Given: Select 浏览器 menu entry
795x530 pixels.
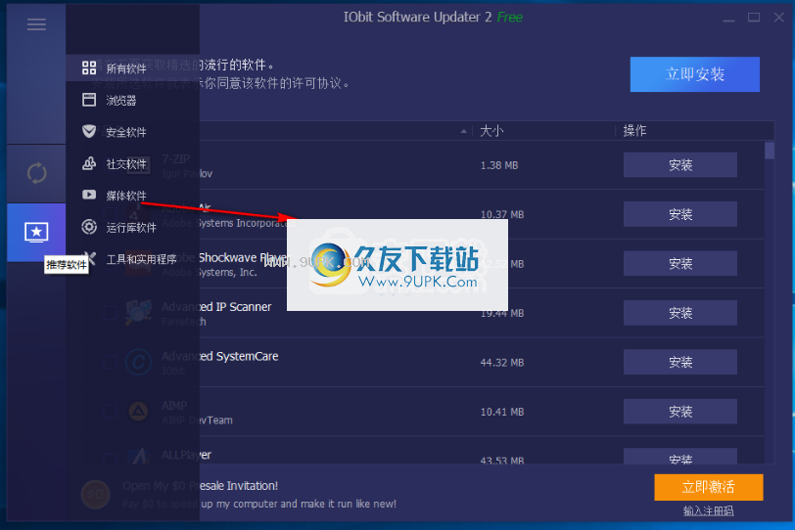Looking at the screenshot, I should (x=121, y=100).
